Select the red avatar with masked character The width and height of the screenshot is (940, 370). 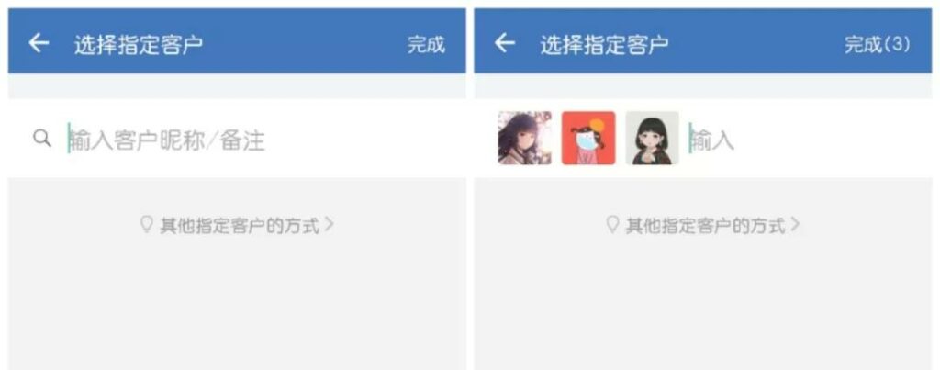tap(588, 138)
